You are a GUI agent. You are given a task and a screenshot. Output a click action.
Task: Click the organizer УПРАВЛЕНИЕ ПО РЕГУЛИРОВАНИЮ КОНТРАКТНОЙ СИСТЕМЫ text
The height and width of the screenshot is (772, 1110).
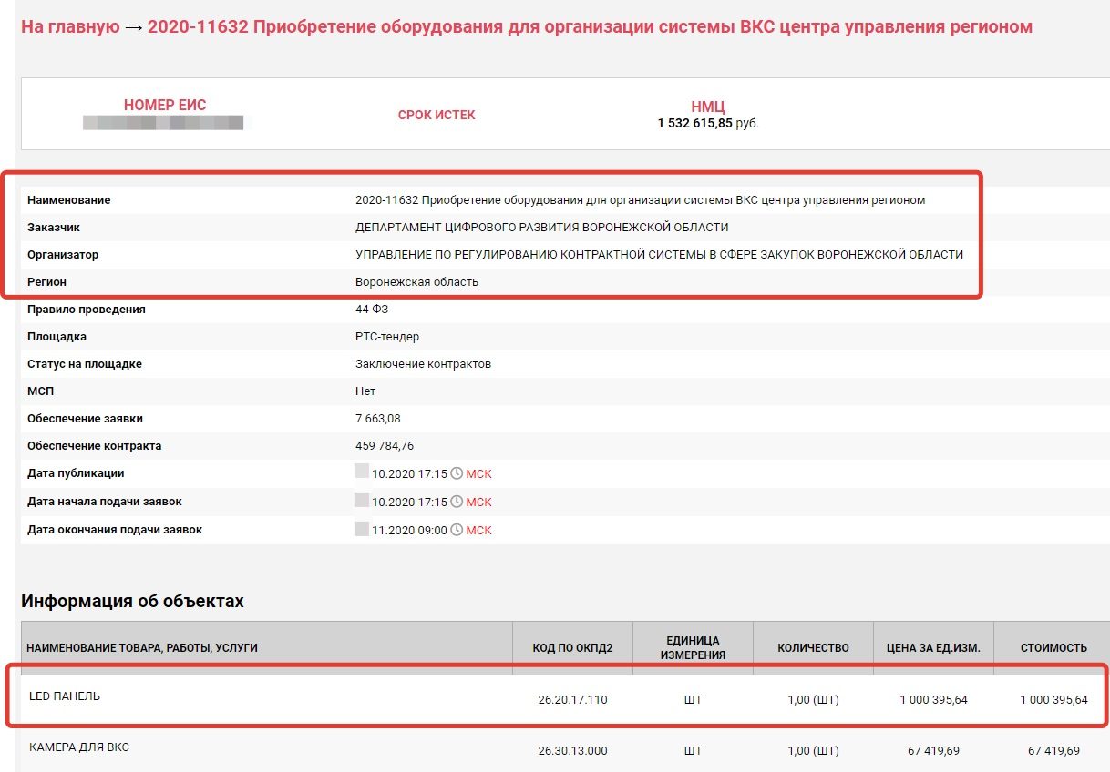coord(659,255)
